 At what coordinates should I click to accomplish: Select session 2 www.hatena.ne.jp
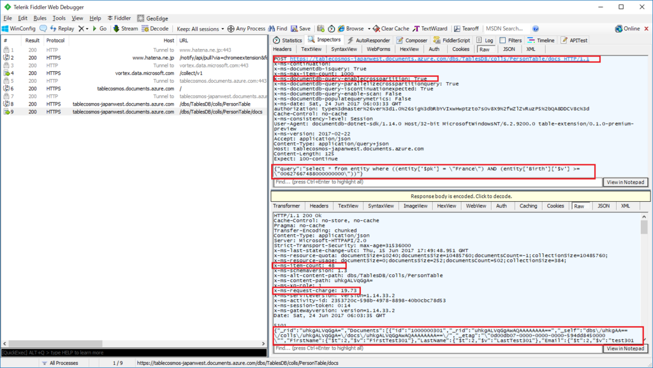134,58
